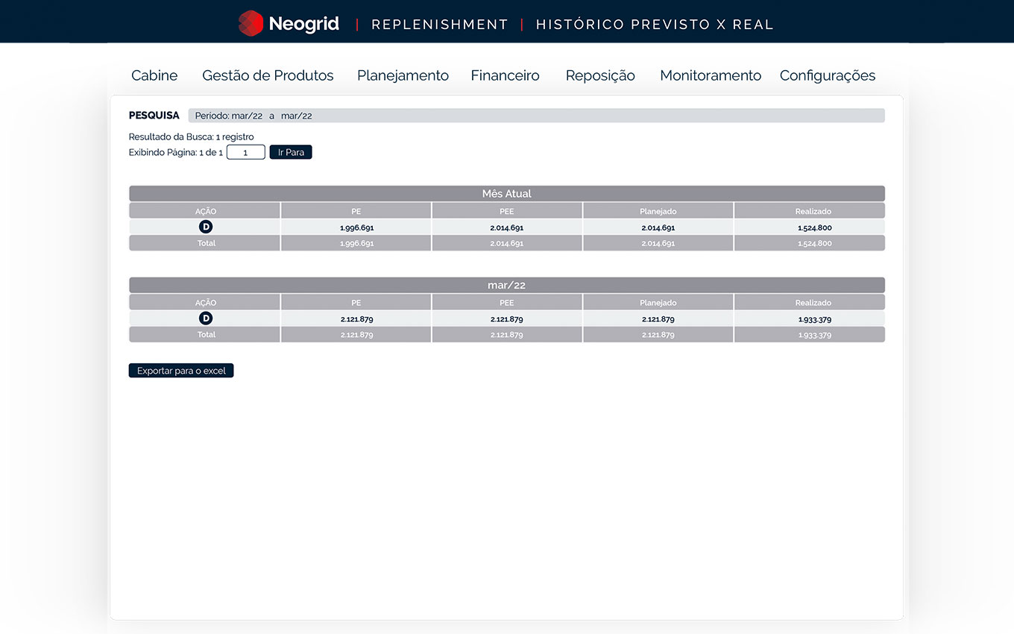Open the Configurações menu
Viewport: 1014px width, 634px height.
827,75
